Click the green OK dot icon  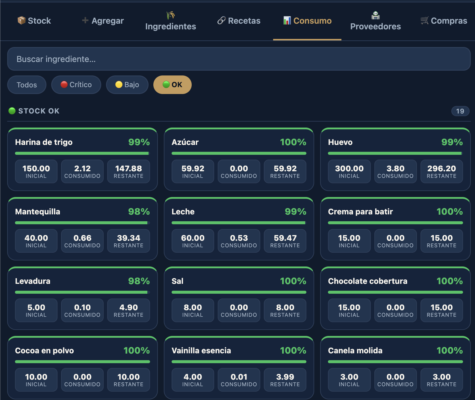point(166,84)
